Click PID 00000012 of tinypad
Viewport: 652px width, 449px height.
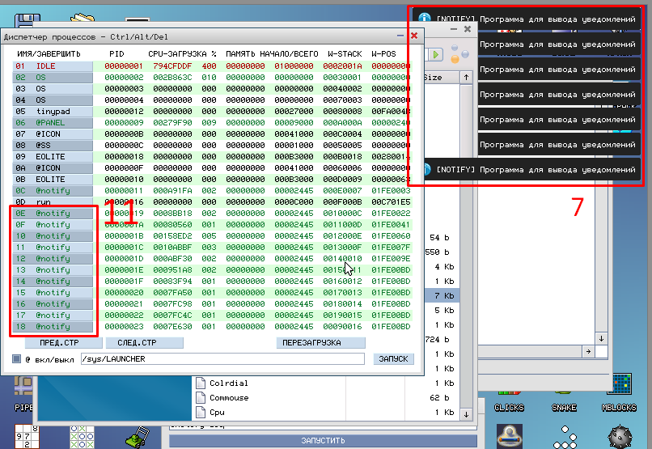(x=124, y=112)
